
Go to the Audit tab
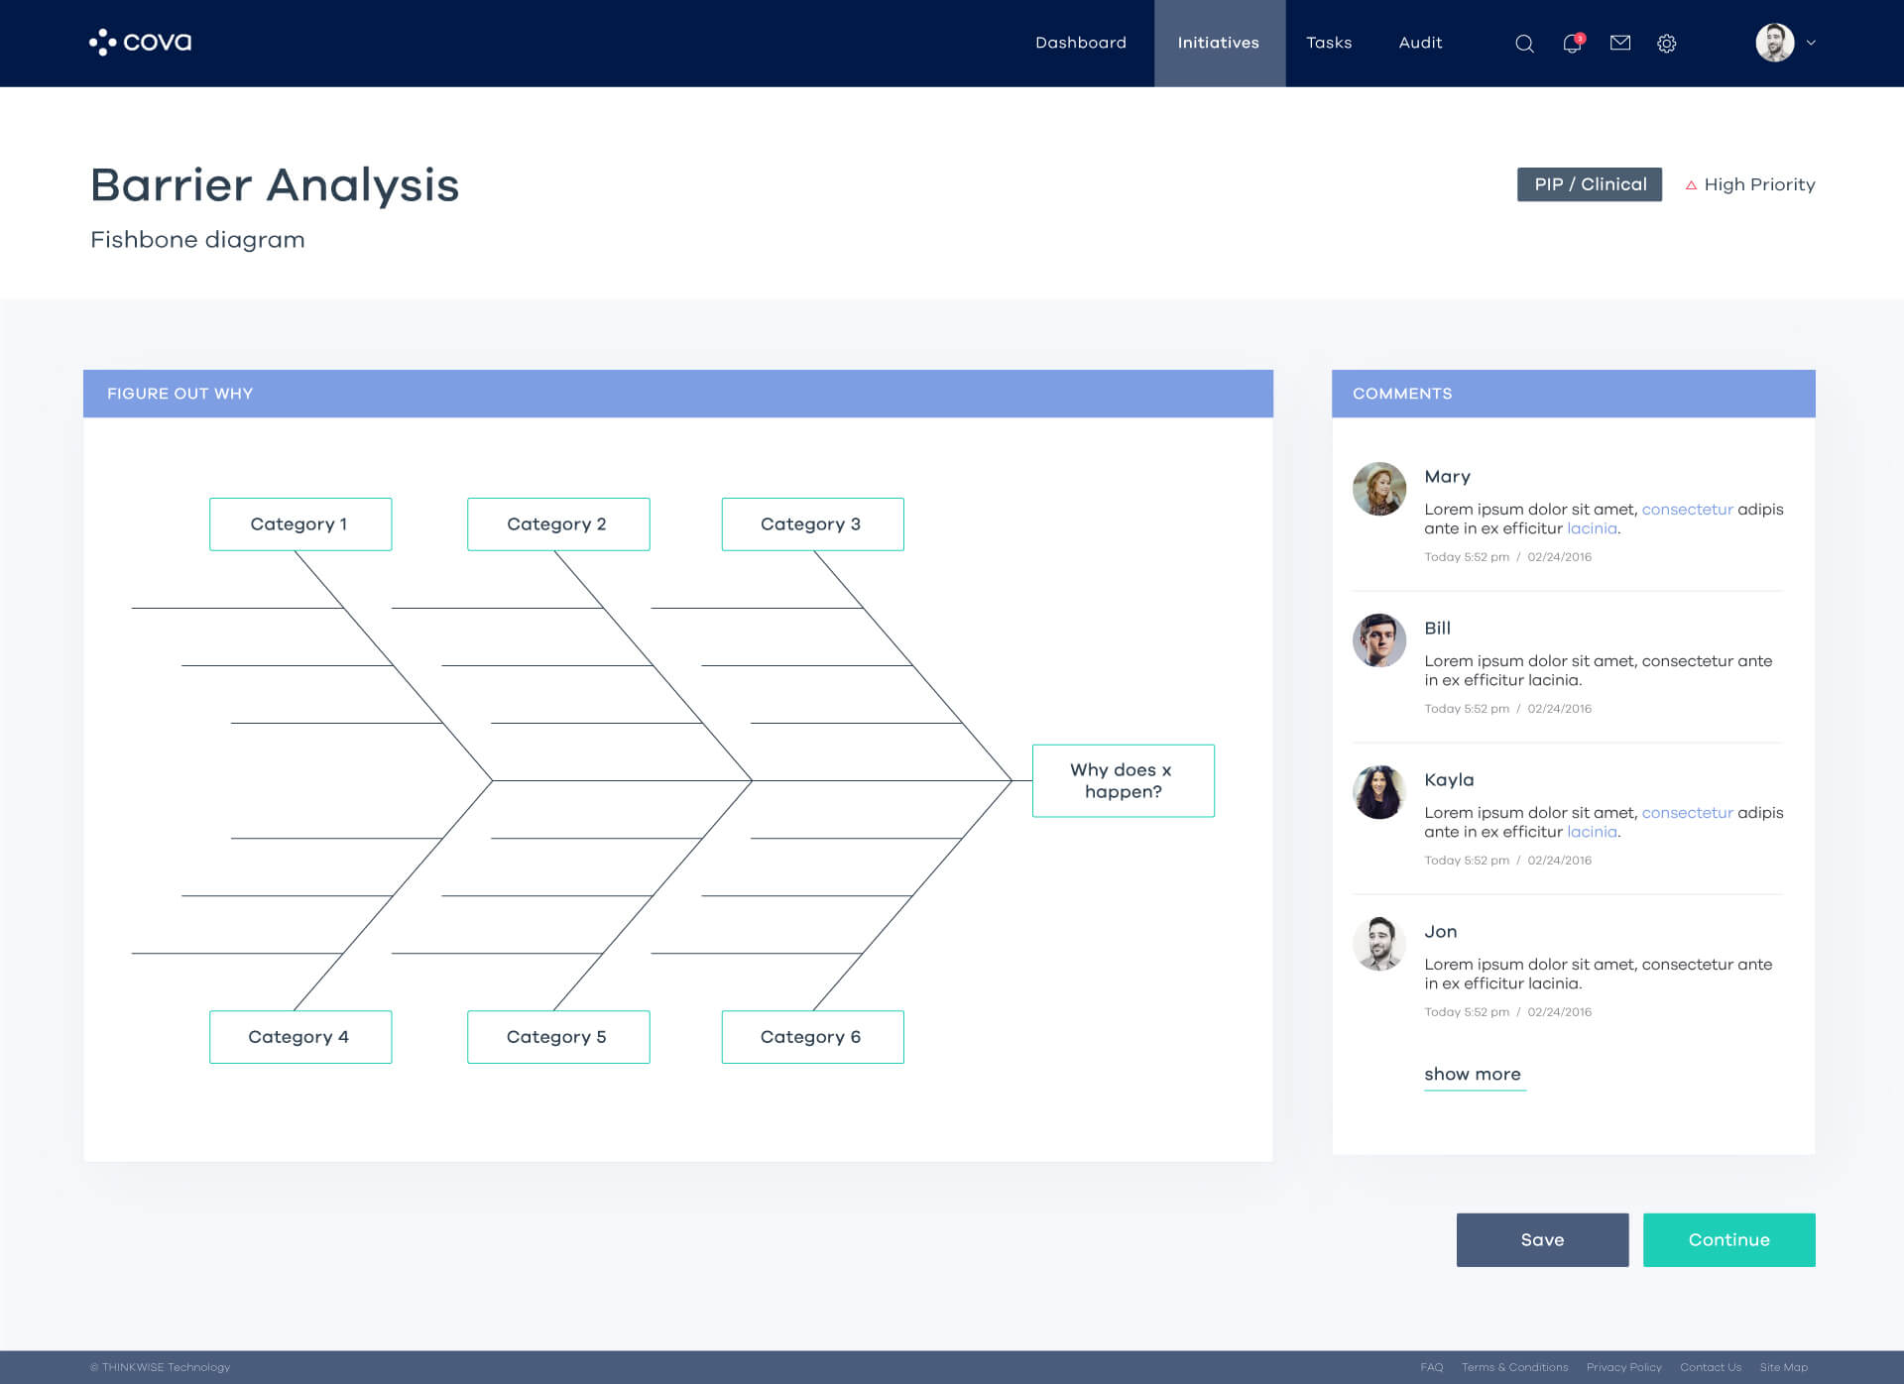(x=1419, y=43)
